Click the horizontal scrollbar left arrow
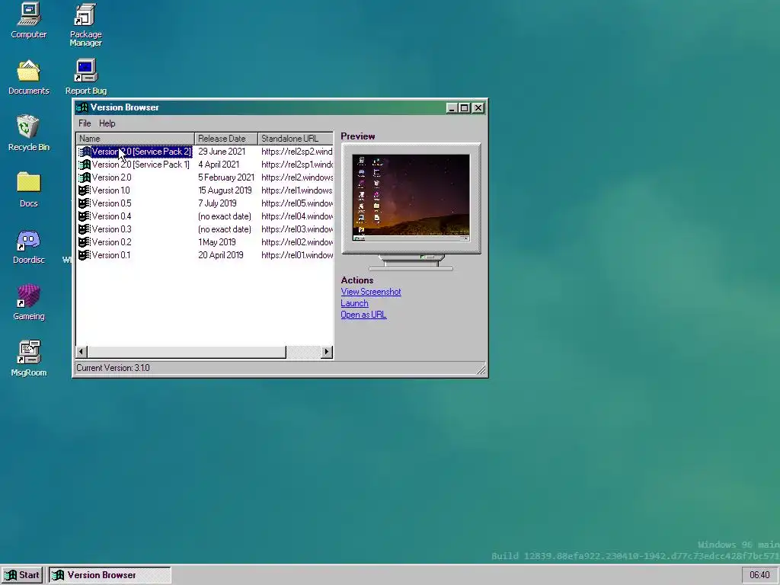Image resolution: width=780 pixels, height=585 pixels. 82,352
